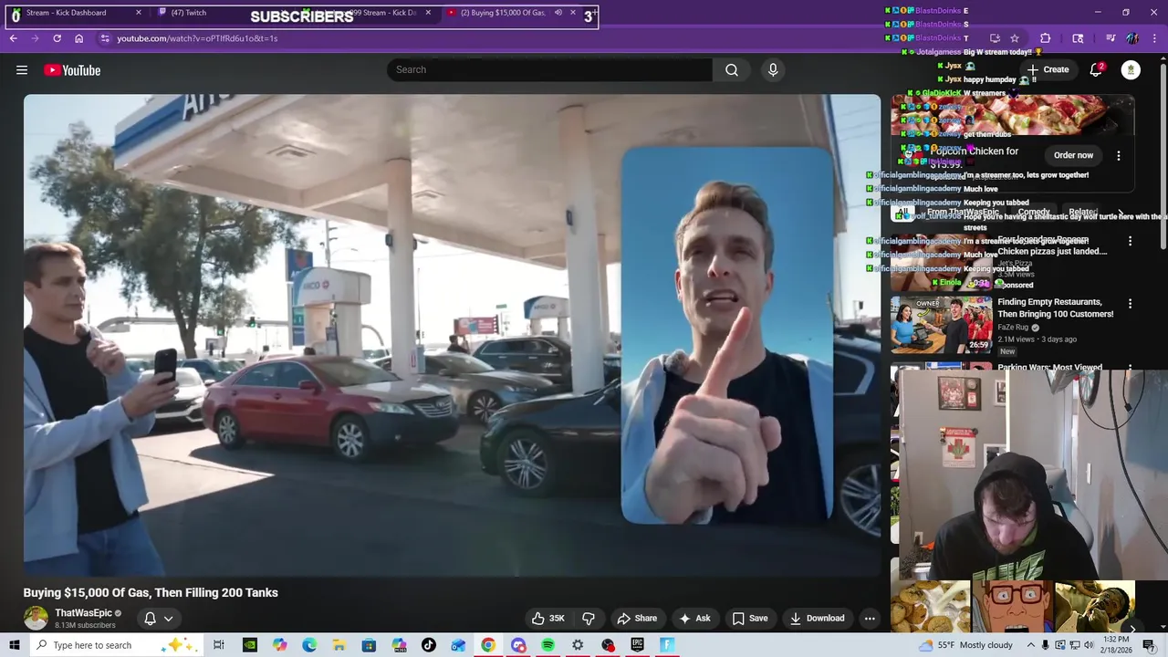The width and height of the screenshot is (1168, 657).
Task: Open more actions ellipsis under video
Action: pos(870,618)
